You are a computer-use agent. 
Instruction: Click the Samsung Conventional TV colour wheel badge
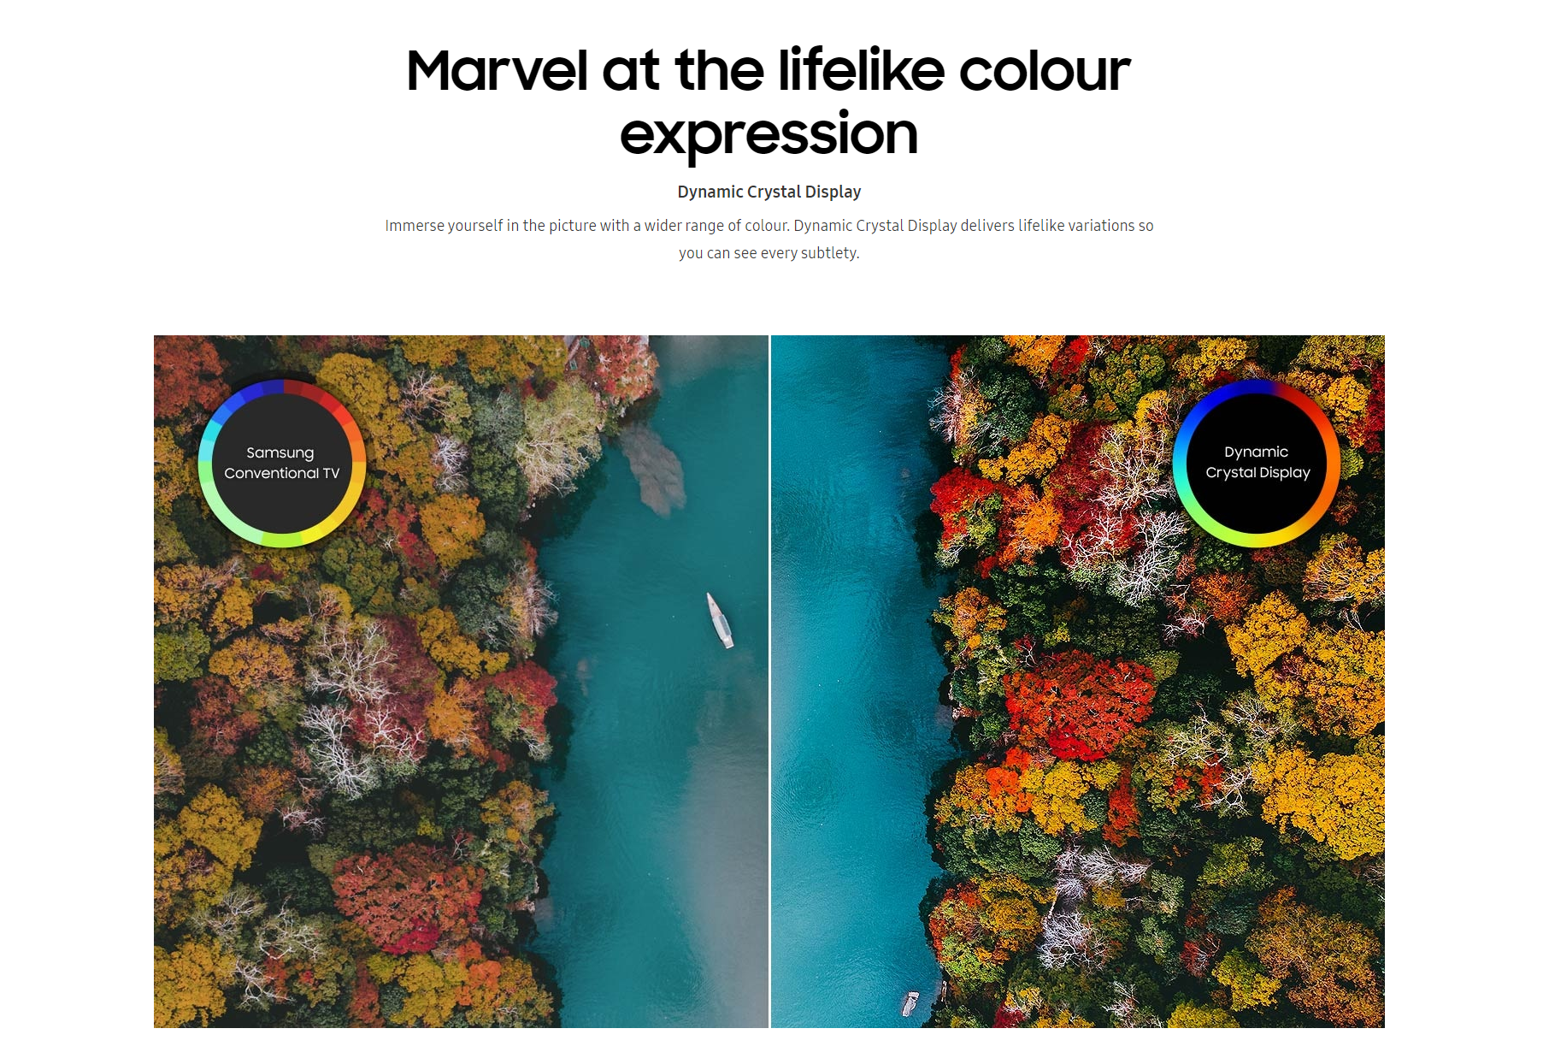pyautogui.click(x=282, y=463)
